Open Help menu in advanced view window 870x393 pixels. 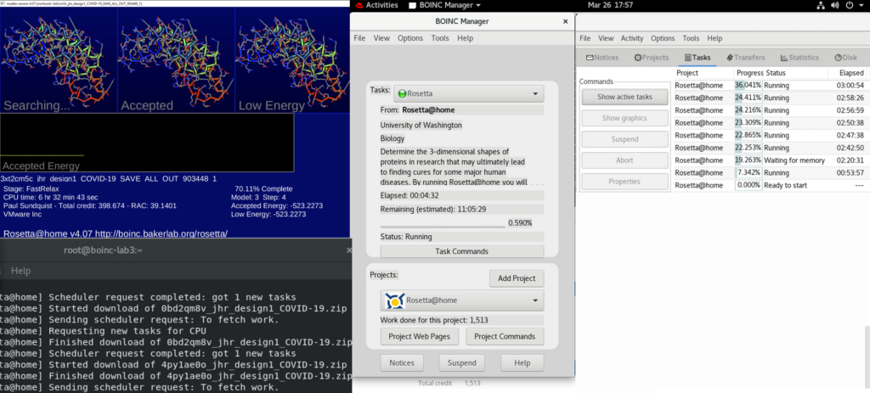(x=715, y=38)
